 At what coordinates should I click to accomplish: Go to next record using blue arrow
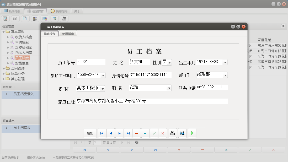(119, 133)
